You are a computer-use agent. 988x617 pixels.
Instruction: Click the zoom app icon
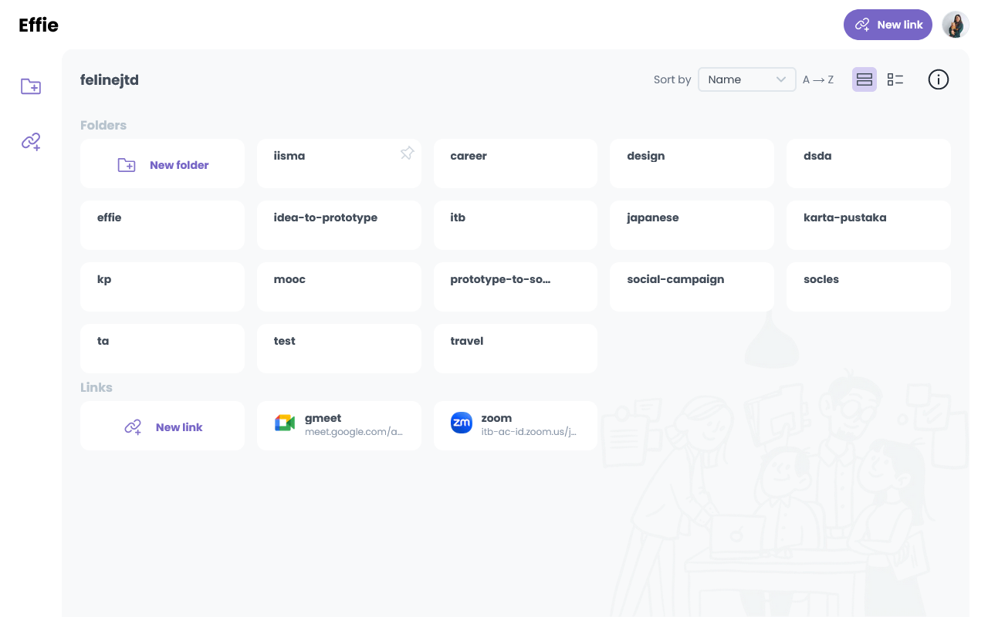click(x=462, y=423)
